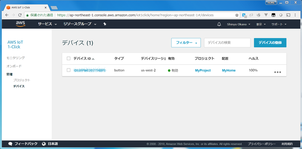
Task: Open オンボード in sidebar
Action: [14, 66]
